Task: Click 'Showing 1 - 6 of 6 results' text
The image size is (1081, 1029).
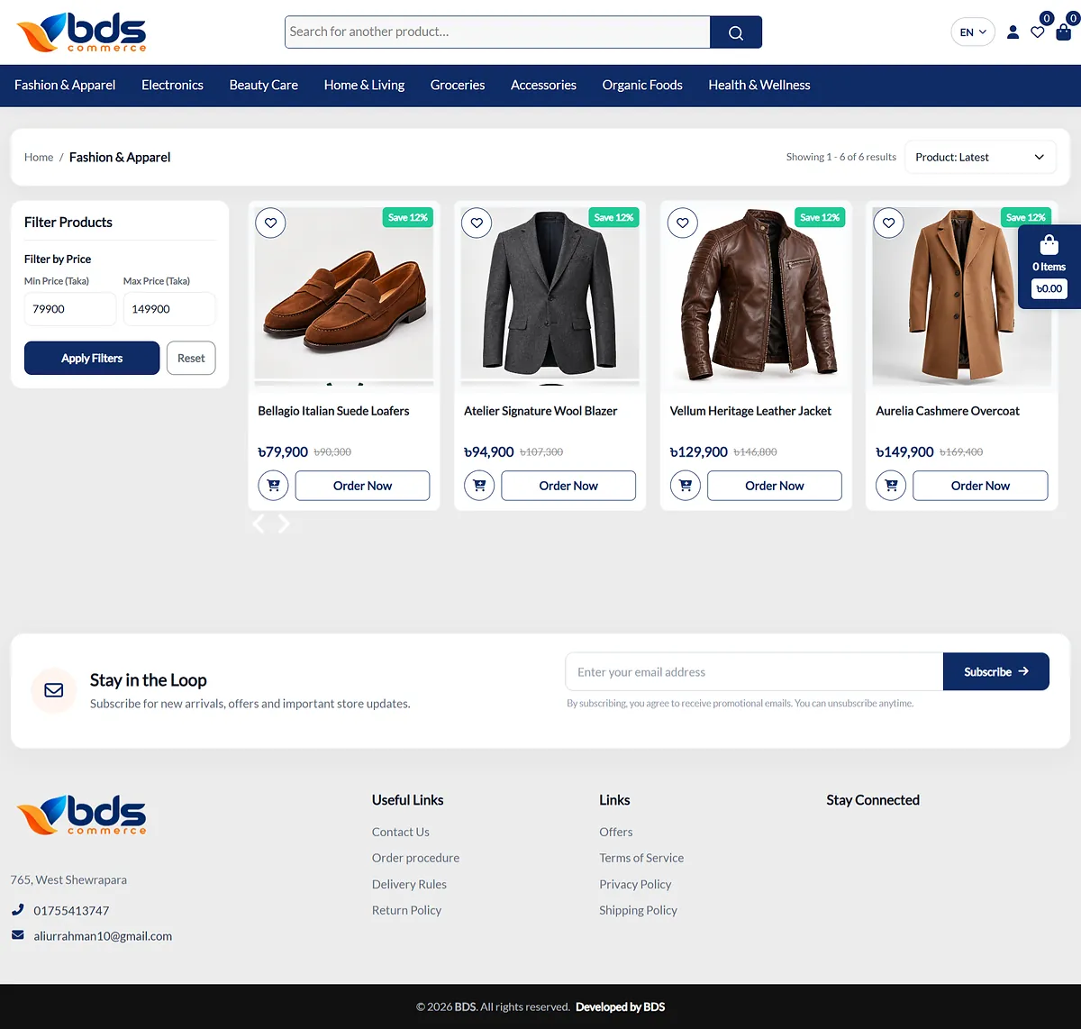Action: tap(841, 157)
